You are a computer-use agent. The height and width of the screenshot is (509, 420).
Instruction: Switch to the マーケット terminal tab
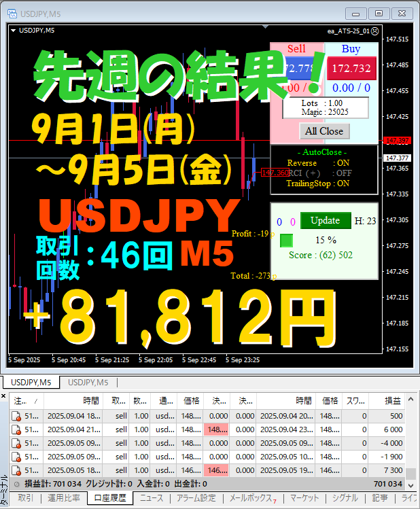pyautogui.click(x=304, y=498)
